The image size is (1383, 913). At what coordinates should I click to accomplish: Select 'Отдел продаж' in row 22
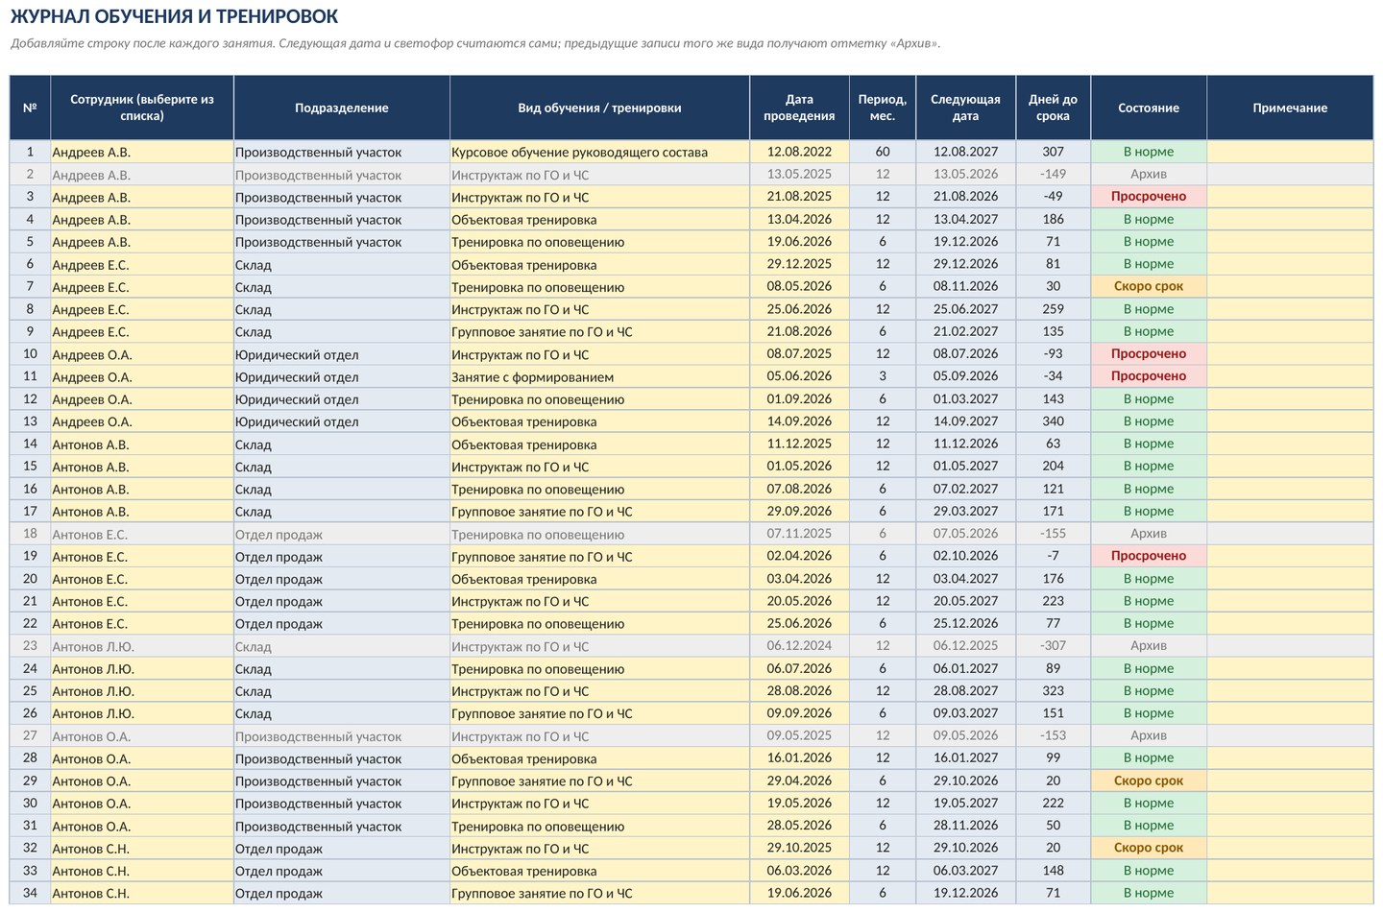pos(342,623)
